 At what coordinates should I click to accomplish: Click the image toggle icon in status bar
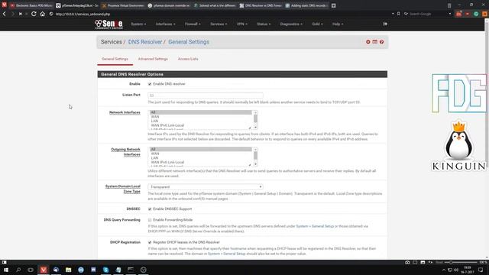pyautogui.click(x=423, y=262)
